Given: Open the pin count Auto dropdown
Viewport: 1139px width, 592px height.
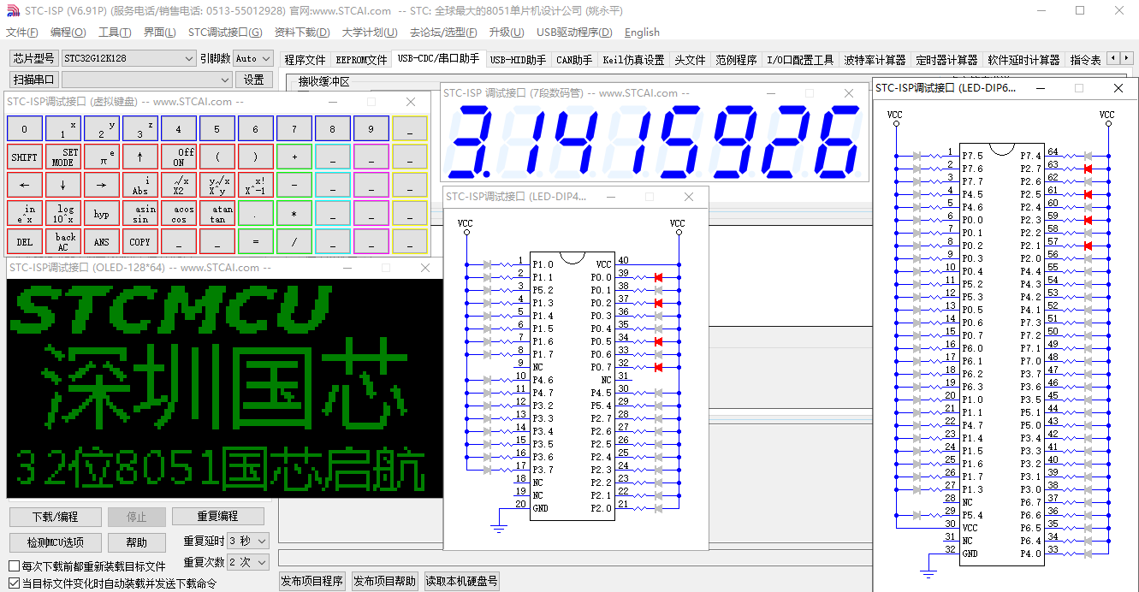Looking at the screenshot, I should (253, 58).
